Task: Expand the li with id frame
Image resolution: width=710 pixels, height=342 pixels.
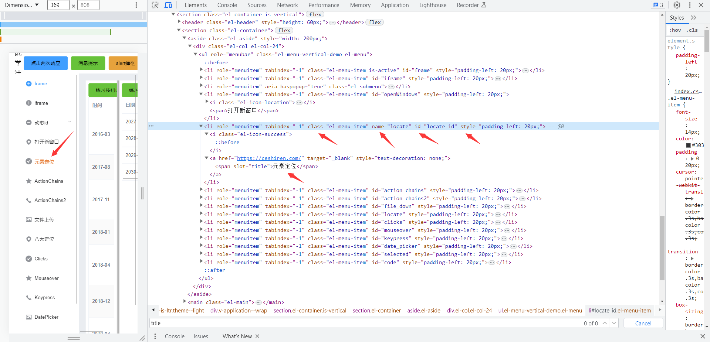Action: pos(201,70)
